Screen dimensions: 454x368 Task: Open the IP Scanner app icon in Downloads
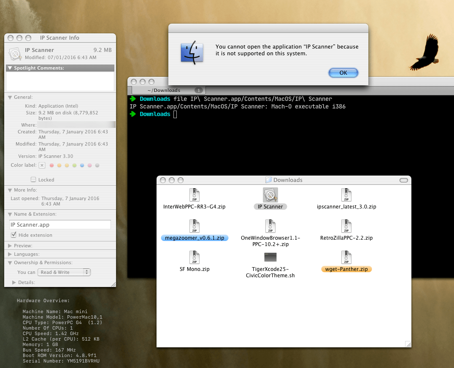click(270, 195)
